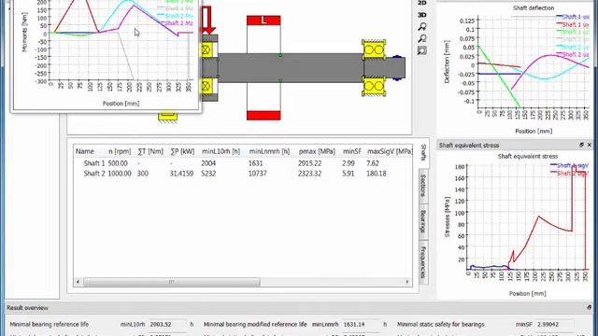598x336 pixels.
Task: Click the minL10rh field showing 2003.52
Action: [x=167, y=324]
